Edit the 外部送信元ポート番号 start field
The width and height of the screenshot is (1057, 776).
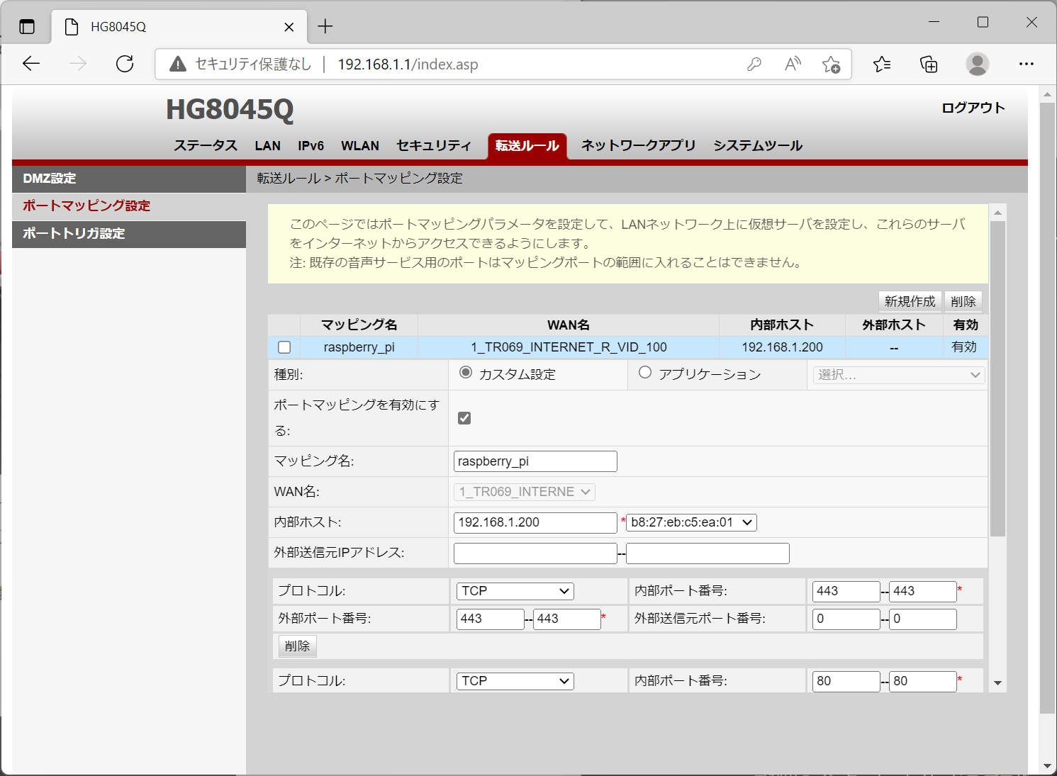[x=846, y=619]
